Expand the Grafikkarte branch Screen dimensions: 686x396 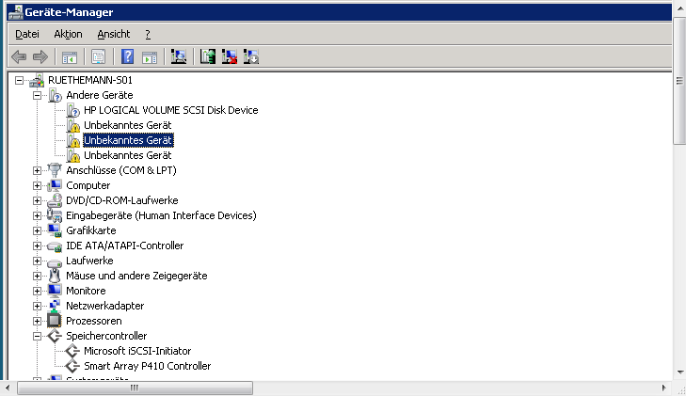coord(38,230)
